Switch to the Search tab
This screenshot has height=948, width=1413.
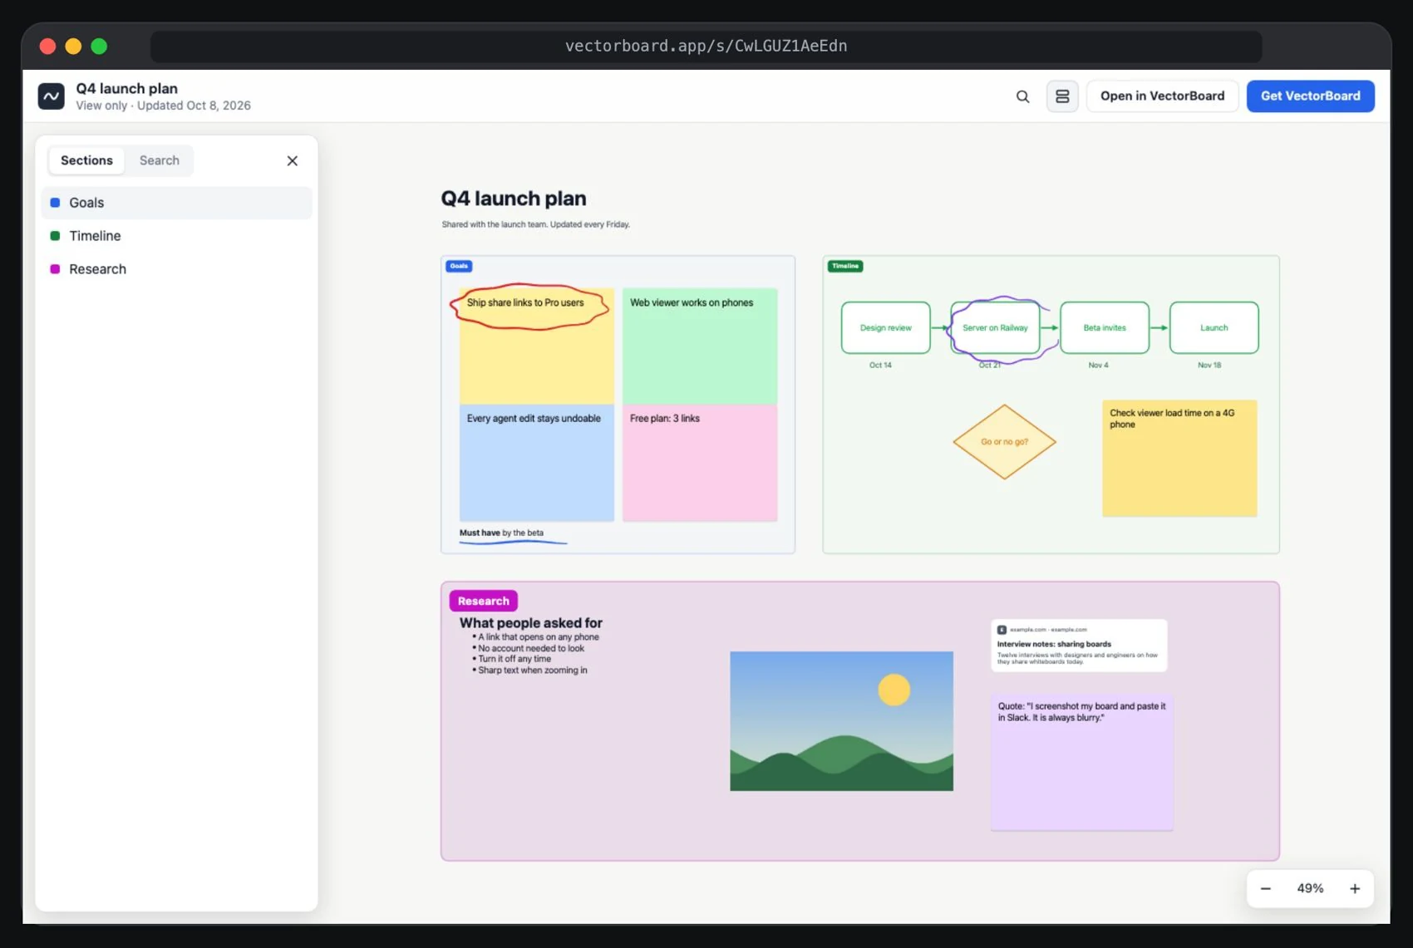click(160, 160)
